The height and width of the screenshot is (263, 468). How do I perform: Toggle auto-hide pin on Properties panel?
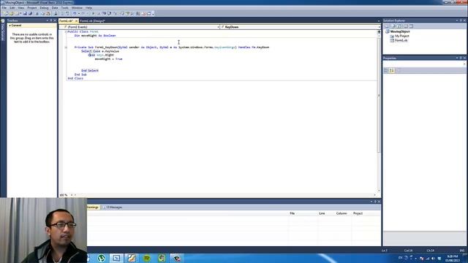461,58
